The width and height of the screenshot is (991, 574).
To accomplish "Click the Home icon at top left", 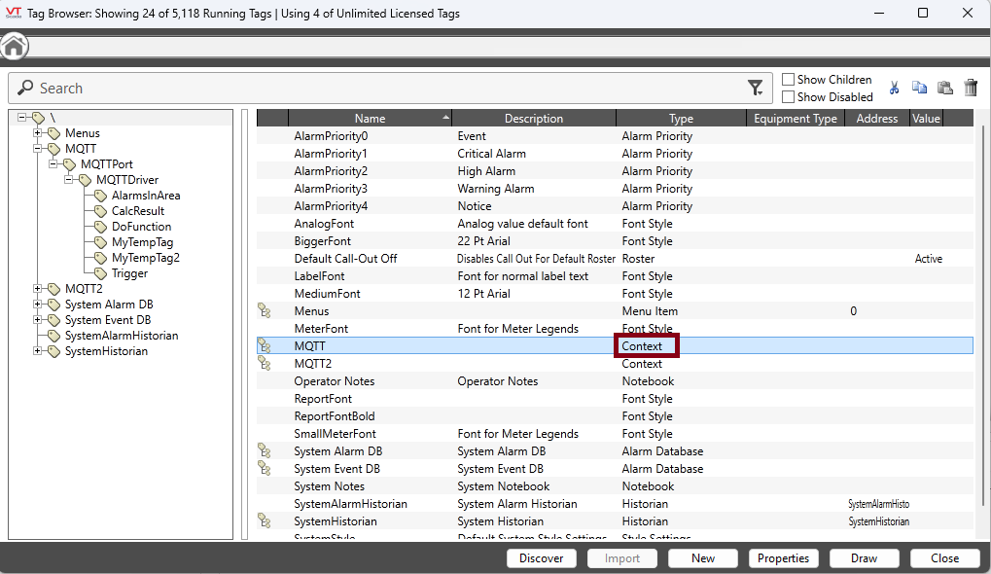I will [14, 47].
